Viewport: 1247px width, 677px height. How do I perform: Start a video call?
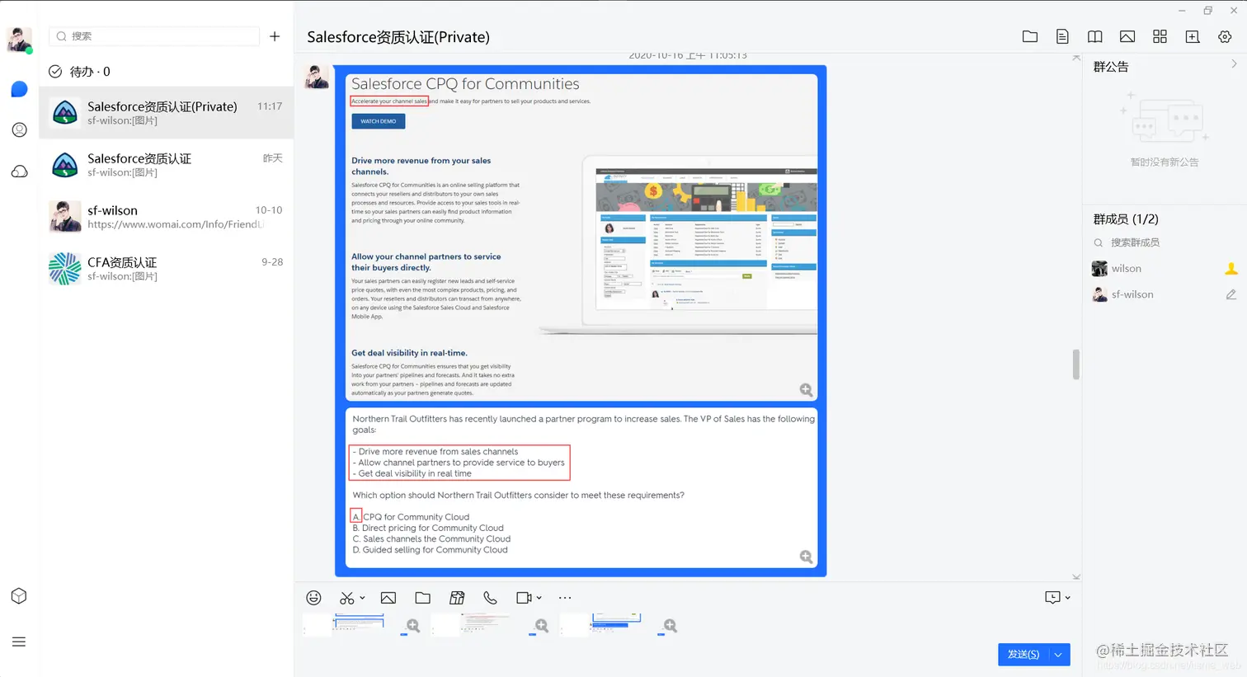tap(524, 598)
